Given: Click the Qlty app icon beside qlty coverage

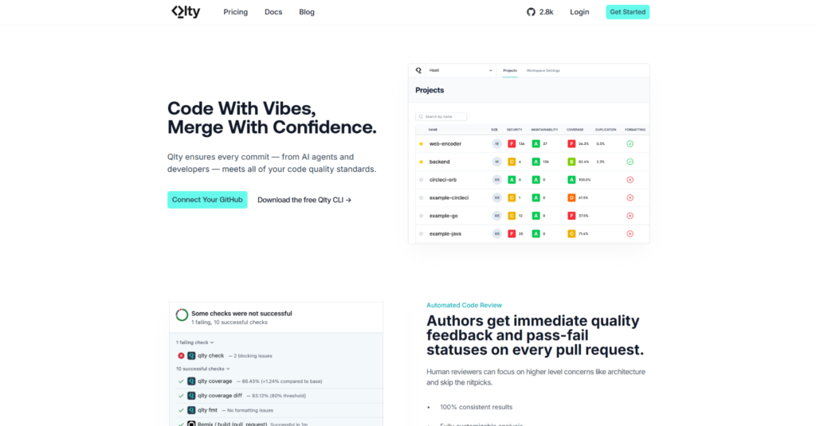Looking at the screenshot, I should [191, 381].
